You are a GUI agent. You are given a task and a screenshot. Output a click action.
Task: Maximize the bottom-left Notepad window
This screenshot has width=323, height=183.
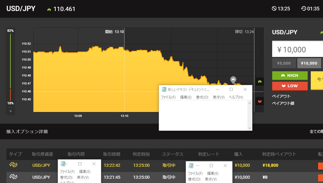pos(80,164)
